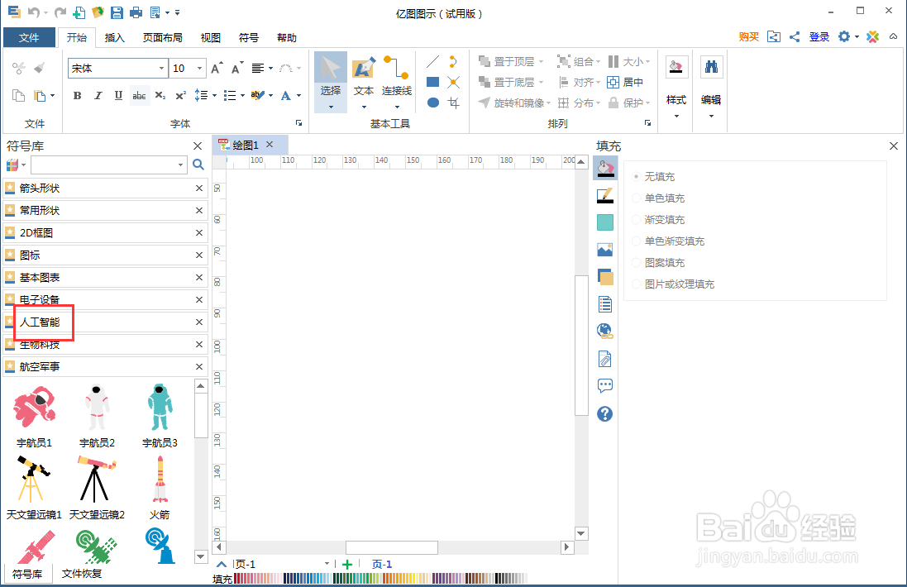Expand the symbol search box dropdown
Viewport: 907px width, 587px height.
(180, 165)
